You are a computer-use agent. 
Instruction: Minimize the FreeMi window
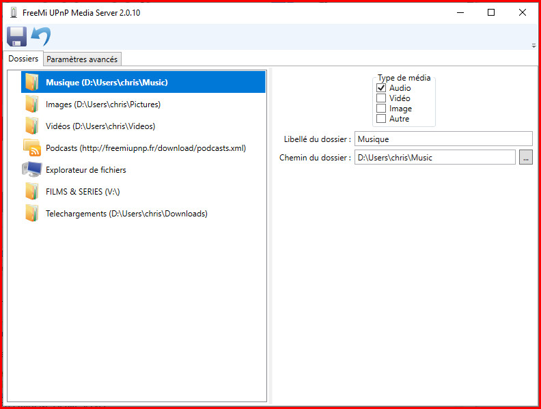[460, 12]
